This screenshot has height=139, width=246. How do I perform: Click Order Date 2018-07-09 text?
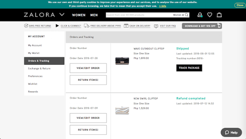coord(84,108)
